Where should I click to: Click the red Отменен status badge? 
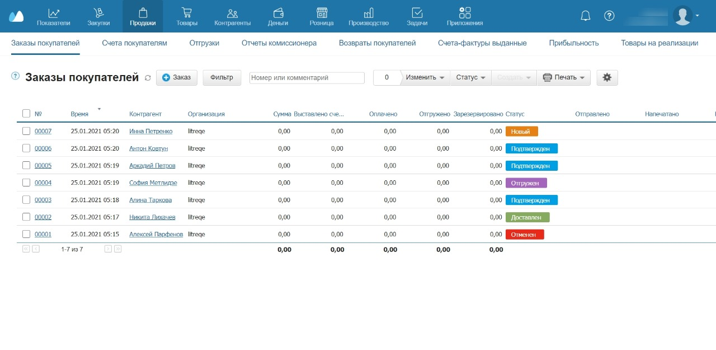point(525,235)
